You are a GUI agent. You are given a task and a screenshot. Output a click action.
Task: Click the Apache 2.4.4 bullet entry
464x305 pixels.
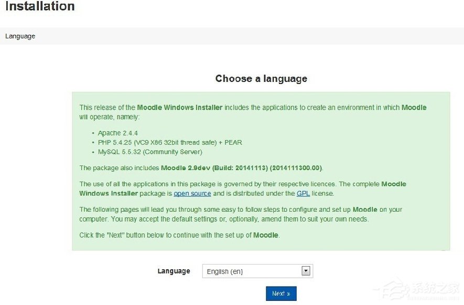[117, 133]
